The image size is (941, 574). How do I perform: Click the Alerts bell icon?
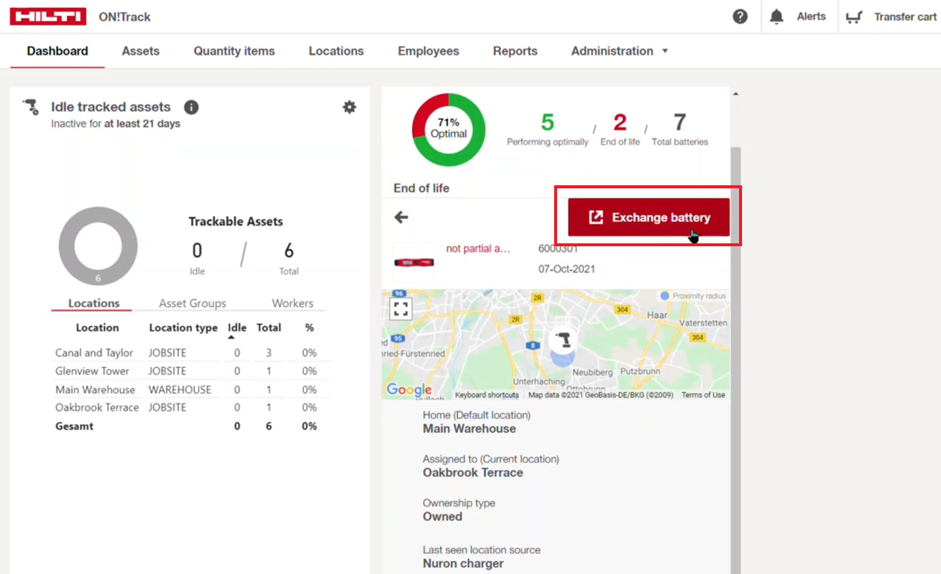point(777,16)
